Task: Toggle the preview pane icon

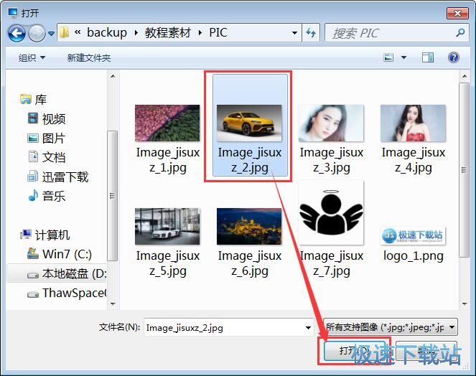Action: click(x=428, y=57)
